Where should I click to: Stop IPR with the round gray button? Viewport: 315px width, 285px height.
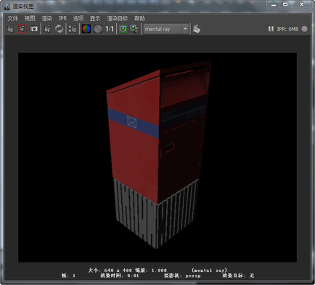[x=305, y=29]
